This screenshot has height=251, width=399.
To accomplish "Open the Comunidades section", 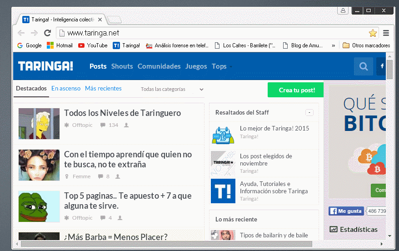I will point(159,66).
